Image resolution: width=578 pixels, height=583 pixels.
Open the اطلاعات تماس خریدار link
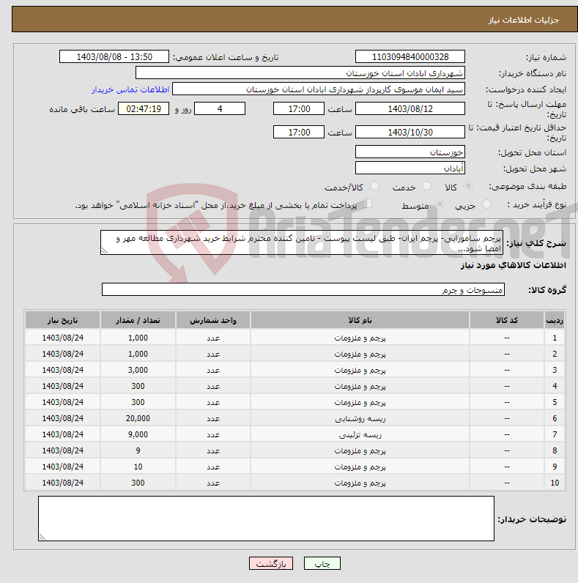(x=130, y=89)
